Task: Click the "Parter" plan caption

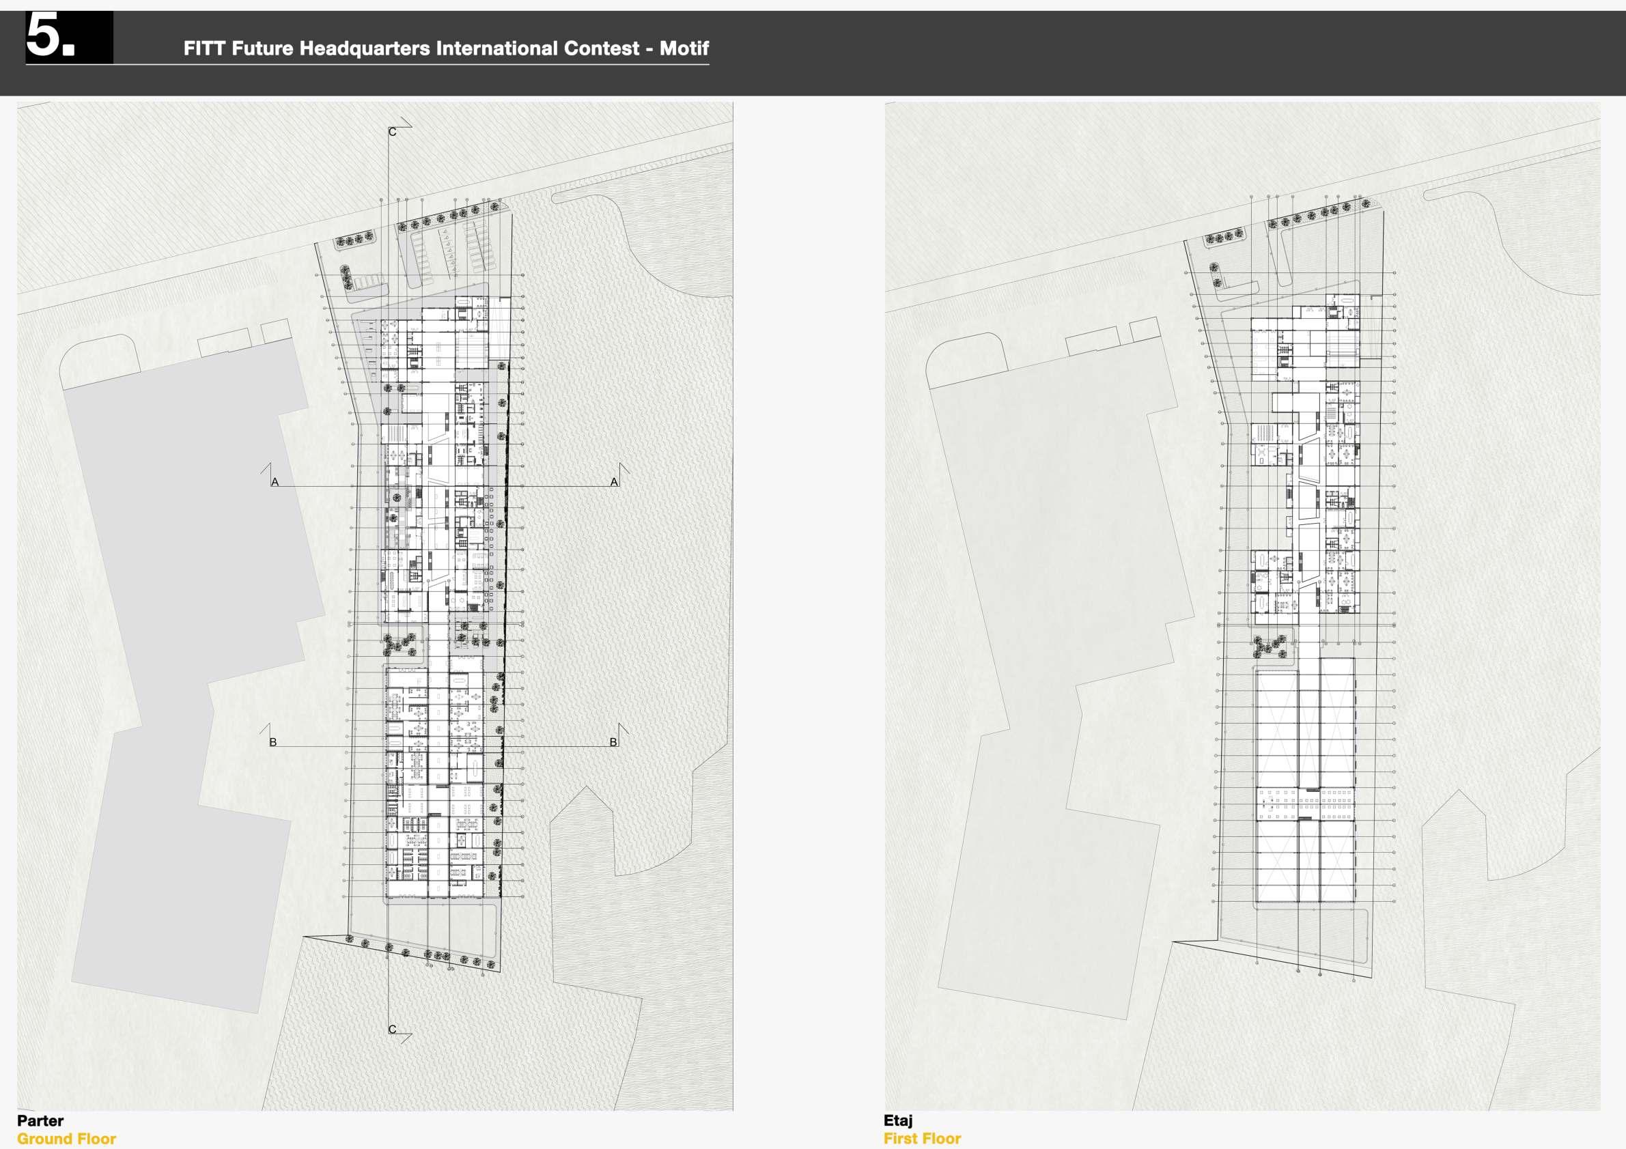Action: tap(40, 1121)
